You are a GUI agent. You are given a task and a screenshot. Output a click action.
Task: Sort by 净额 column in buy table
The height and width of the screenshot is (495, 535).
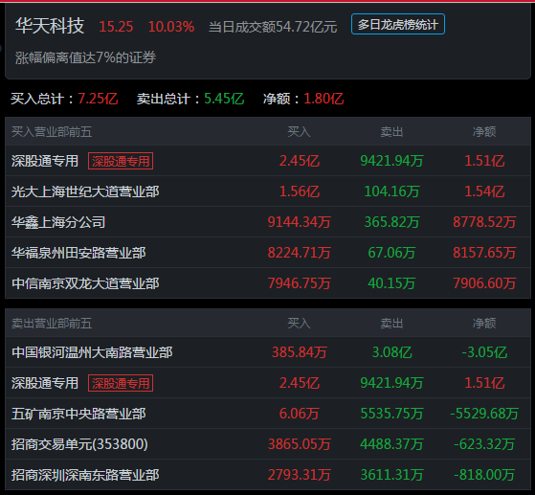coord(484,132)
